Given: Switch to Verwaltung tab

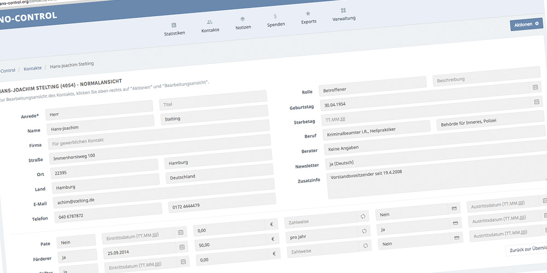Looking at the screenshot, I should (x=344, y=15).
